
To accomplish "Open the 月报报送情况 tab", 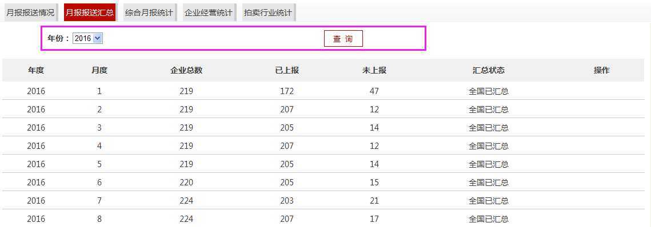I will coord(31,13).
